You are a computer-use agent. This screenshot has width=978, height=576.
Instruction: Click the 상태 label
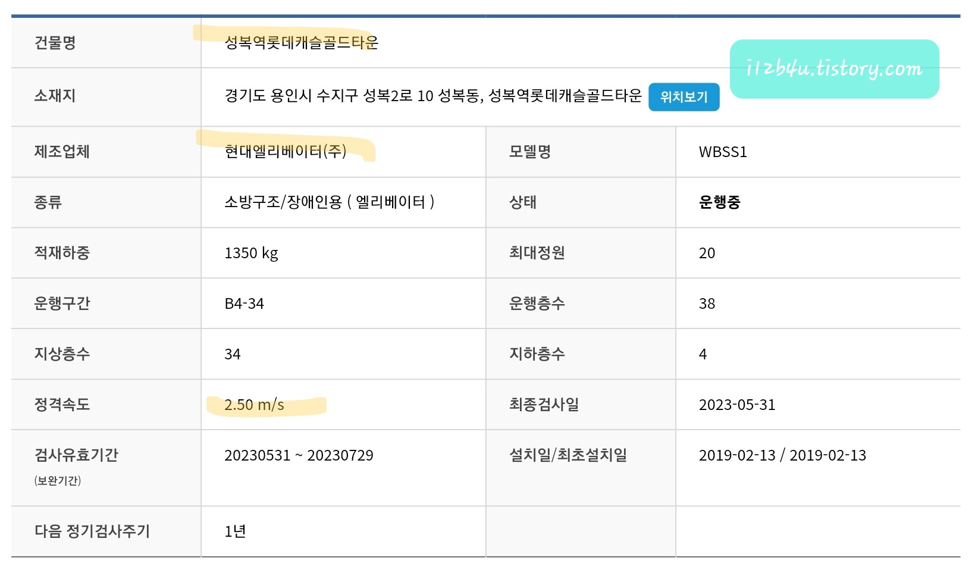pyautogui.click(x=523, y=202)
